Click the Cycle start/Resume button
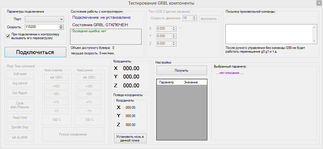The height and width of the screenshot is (149, 323). click(20, 105)
